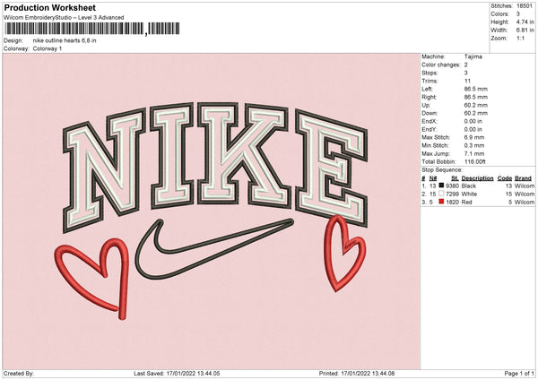Click the black swoosh outline in the design
Image resolution: width=538 pixels, height=380 pixels.
coord(214,248)
